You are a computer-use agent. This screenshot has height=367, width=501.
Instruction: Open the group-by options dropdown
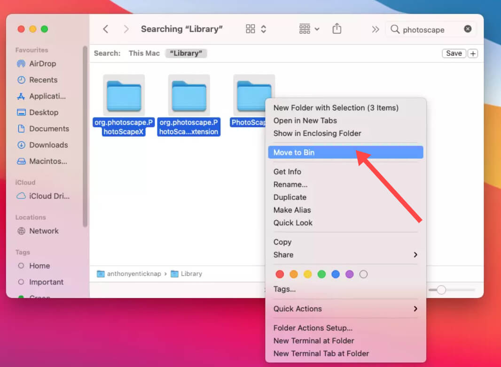coord(309,29)
